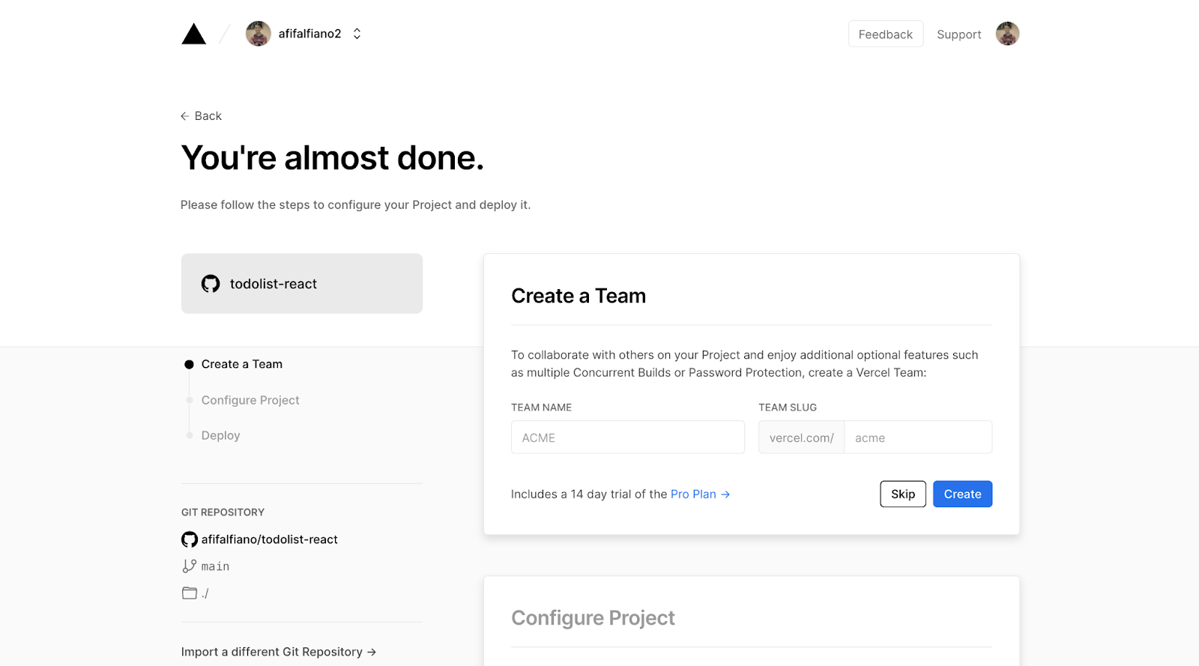1199x666 pixels.
Task: Click the folder icon for root directory
Action: [190, 593]
